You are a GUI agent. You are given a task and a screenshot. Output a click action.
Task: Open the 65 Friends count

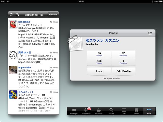coord(99,54)
